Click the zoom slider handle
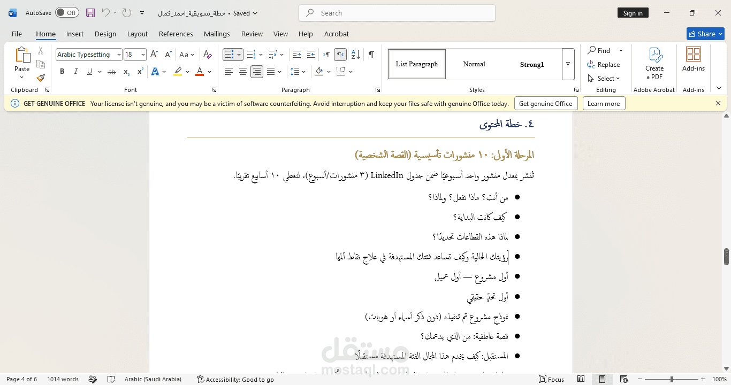This screenshot has width=731, height=385. tap(672, 379)
